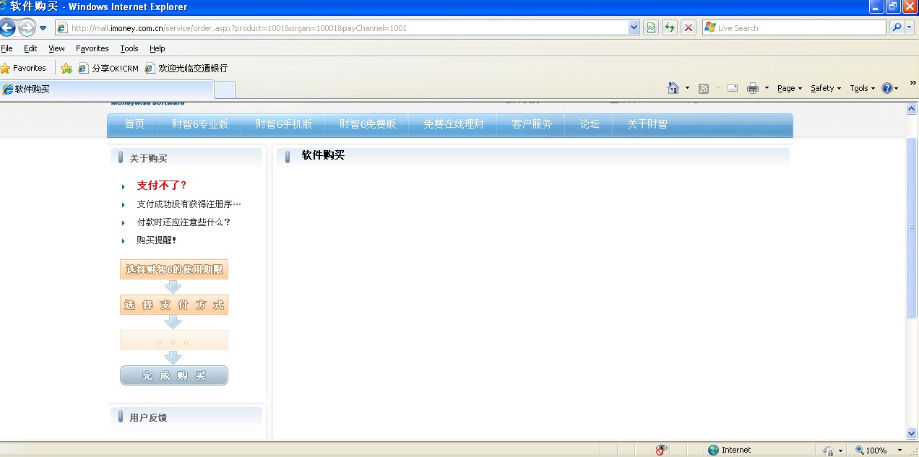
Task: Expand the Print options dropdown arrow
Action: [x=767, y=88]
